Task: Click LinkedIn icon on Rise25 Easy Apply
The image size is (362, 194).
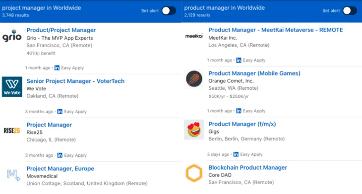Action: (x=60, y=155)
